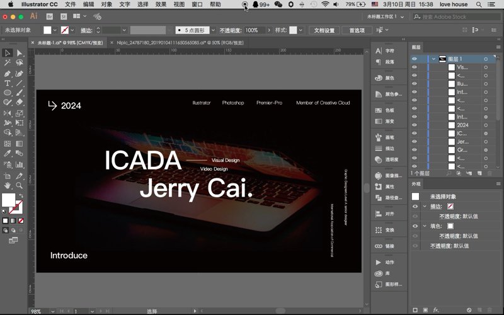504x315 pixels.
Task: Click the 不透明度 100% input field
Action: pyautogui.click(x=255, y=30)
